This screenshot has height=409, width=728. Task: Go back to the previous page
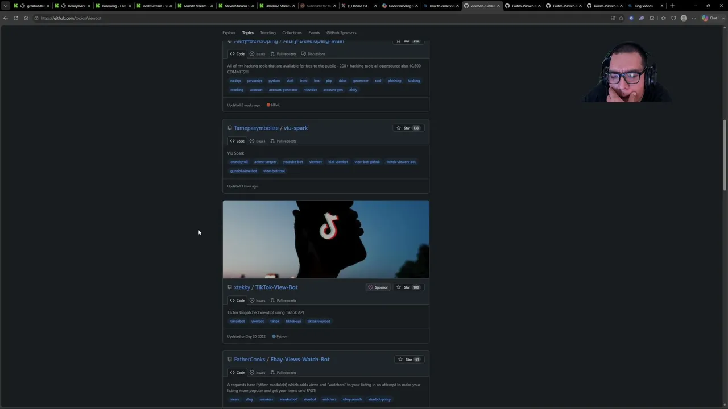(x=6, y=18)
